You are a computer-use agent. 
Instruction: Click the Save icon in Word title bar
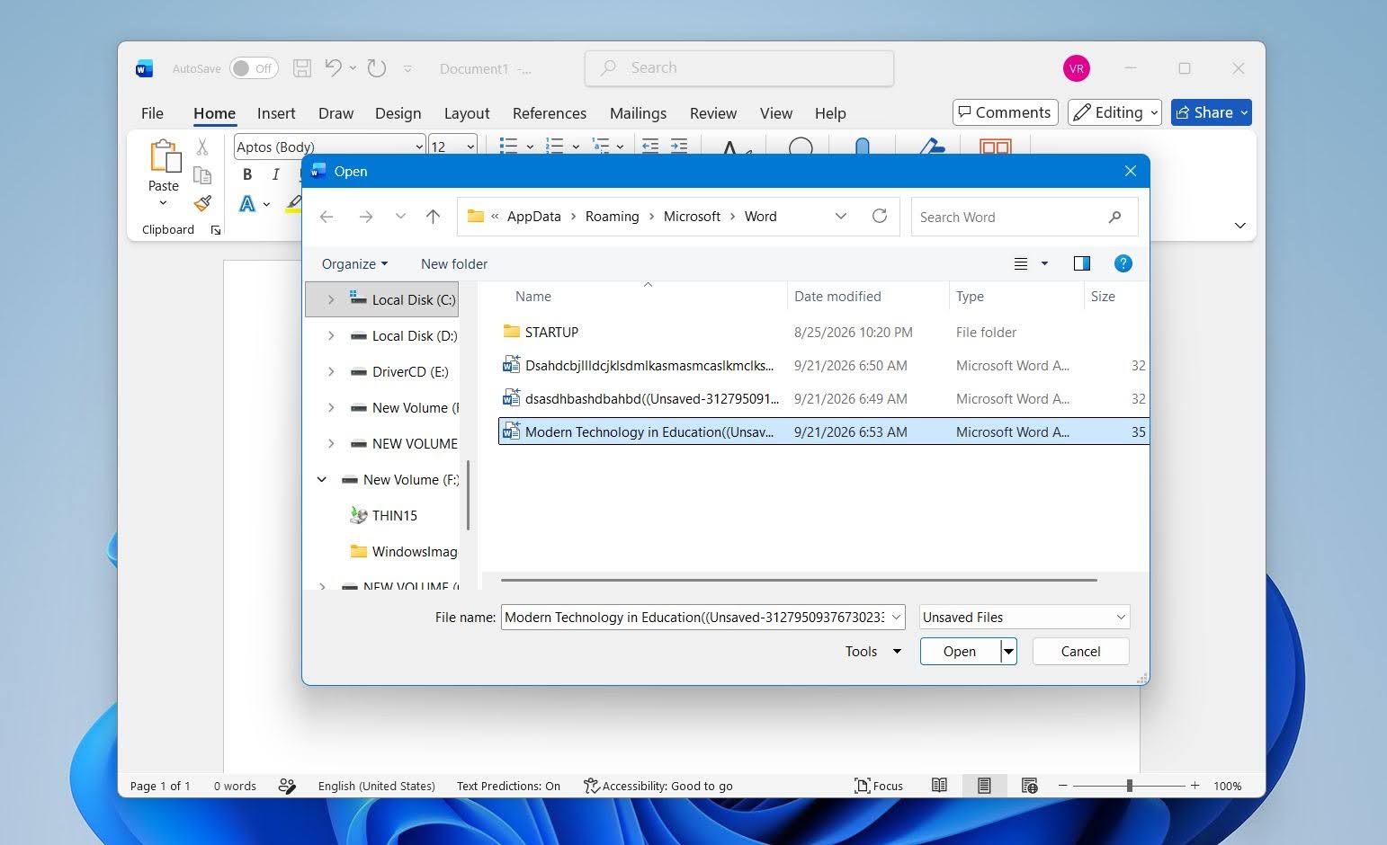coord(303,68)
